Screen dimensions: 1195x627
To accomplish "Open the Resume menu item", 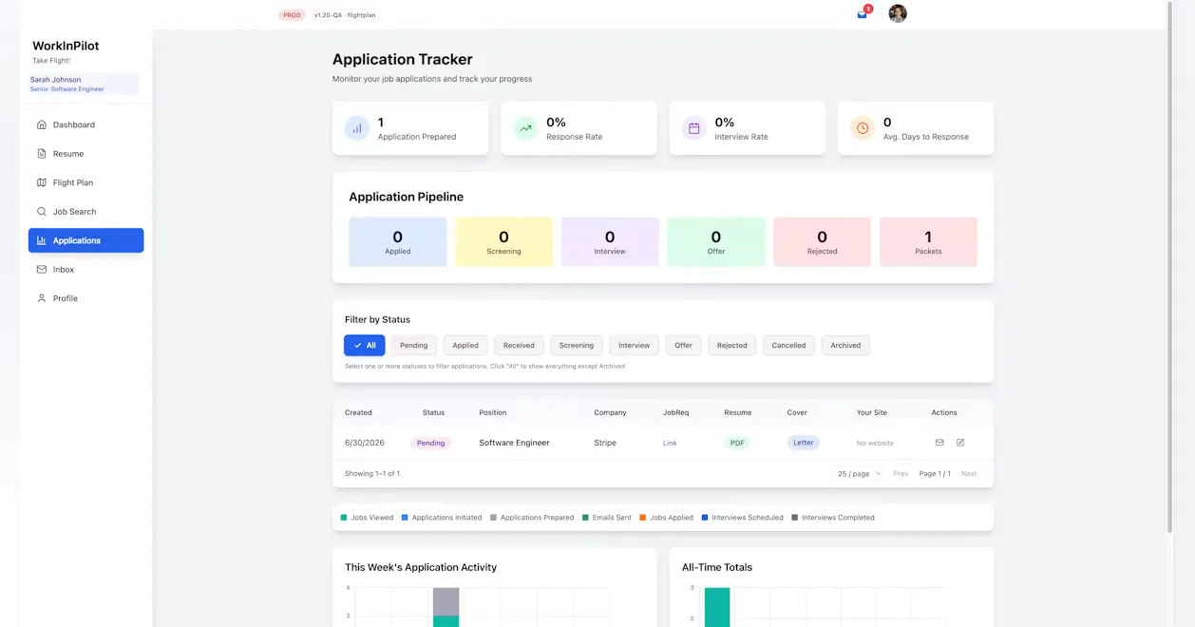I will (85, 154).
